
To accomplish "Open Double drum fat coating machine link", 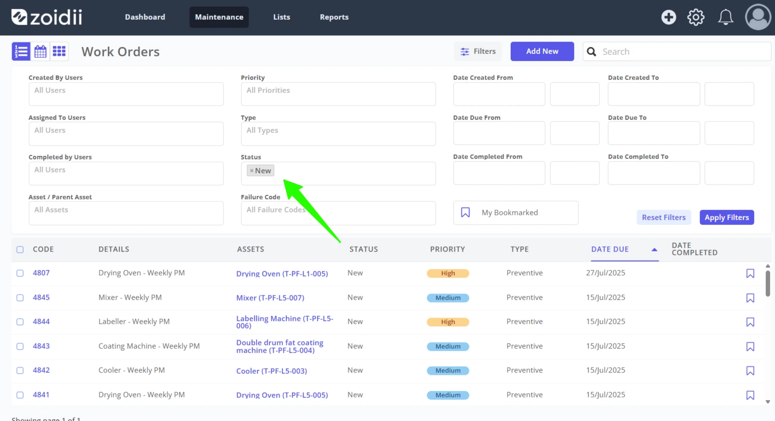I will (x=280, y=347).
